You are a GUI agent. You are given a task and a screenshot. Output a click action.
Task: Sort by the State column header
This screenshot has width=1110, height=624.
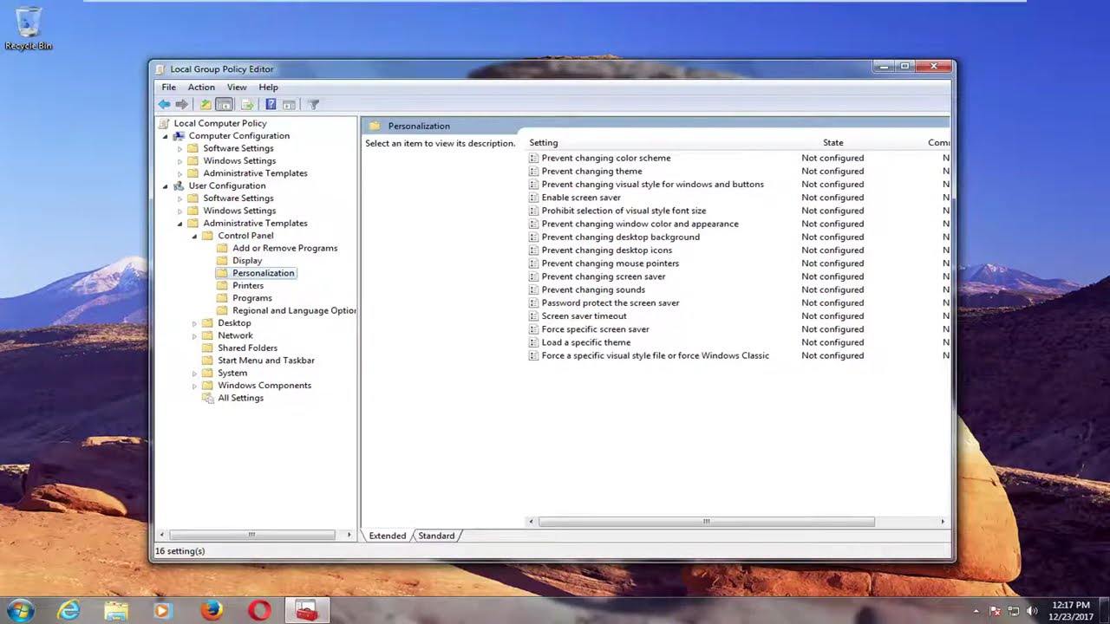pos(832,143)
